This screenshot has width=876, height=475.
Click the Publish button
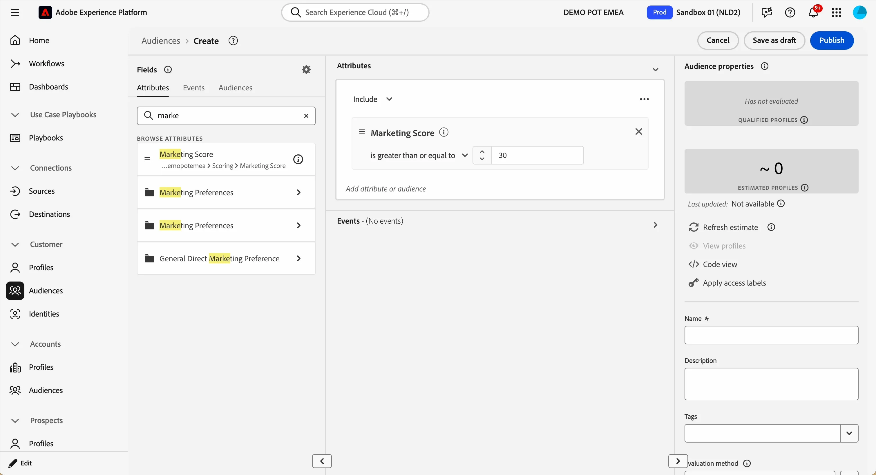click(x=831, y=40)
